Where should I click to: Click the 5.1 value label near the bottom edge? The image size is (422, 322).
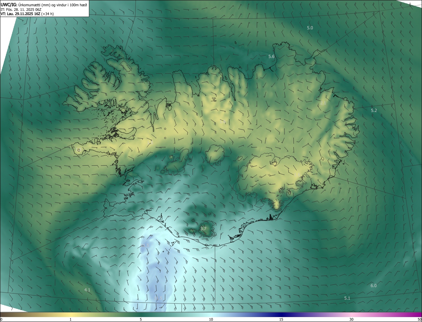point(347,298)
